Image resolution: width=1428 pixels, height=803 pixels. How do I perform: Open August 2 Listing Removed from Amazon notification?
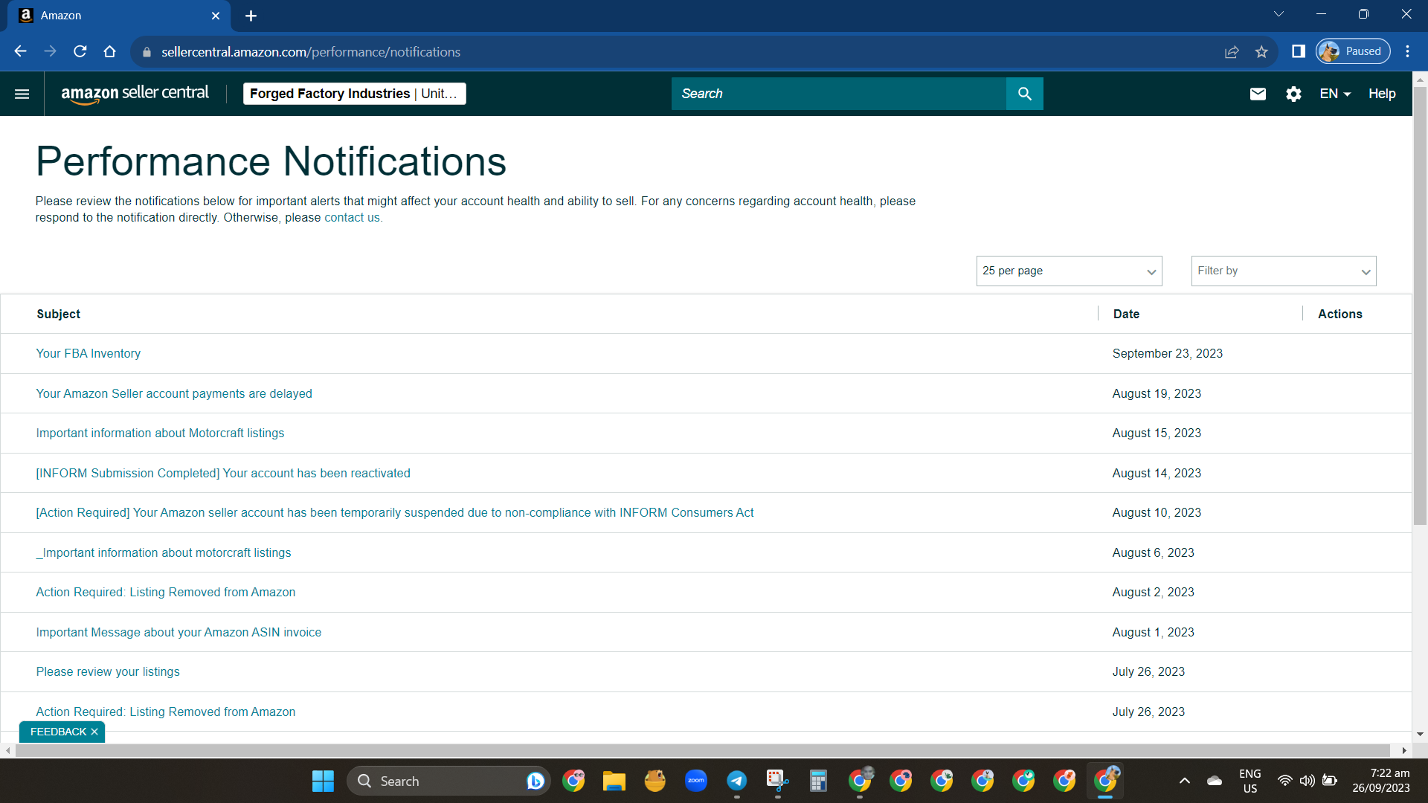click(166, 593)
